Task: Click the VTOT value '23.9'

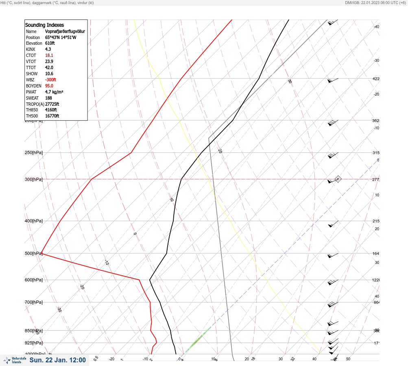Action: (49, 61)
